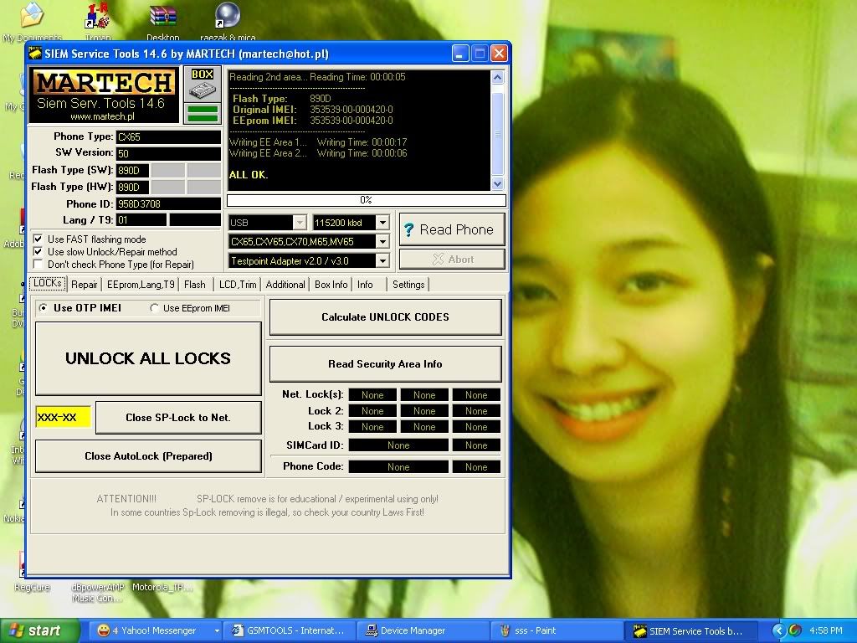Open the Windows Start button
857x643 pixels.
[39, 631]
